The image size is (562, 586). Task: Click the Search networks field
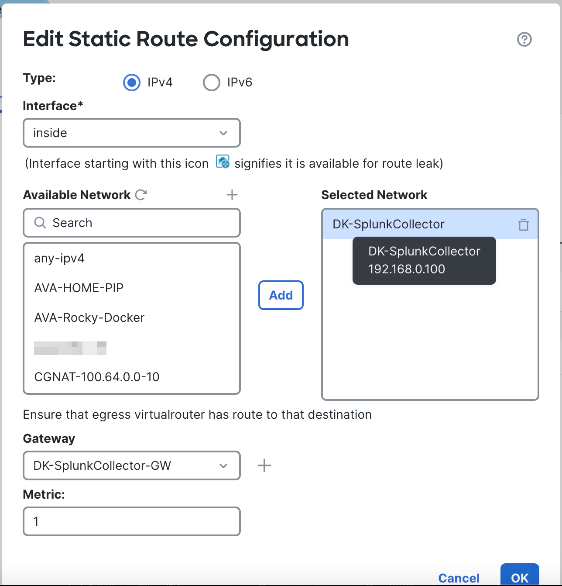[x=131, y=223]
